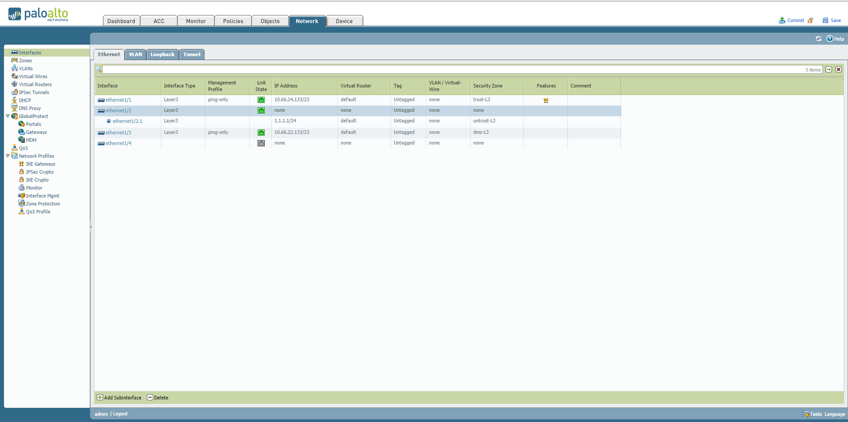
Task: Click the gray link state icon for ethernet1/4
Action: (x=261, y=143)
